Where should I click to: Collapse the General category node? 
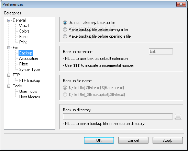pyautogui.click(x=9, y=21)
